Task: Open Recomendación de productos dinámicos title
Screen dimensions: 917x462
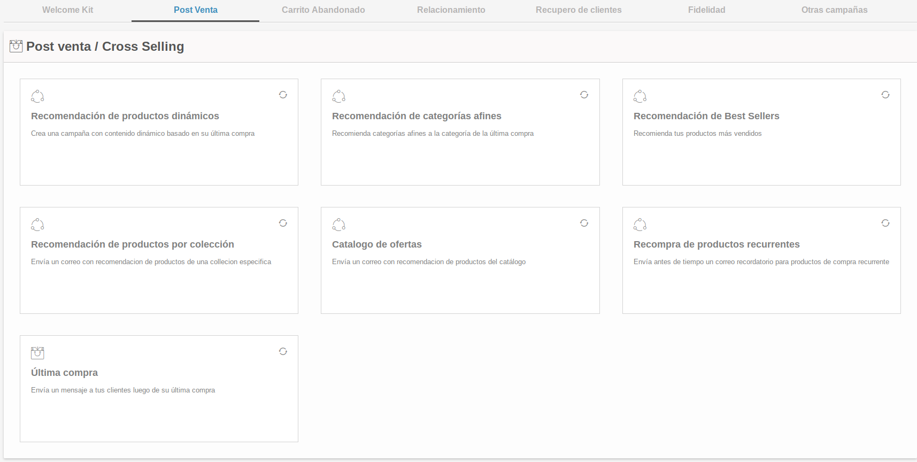Action: click(125, 116)
